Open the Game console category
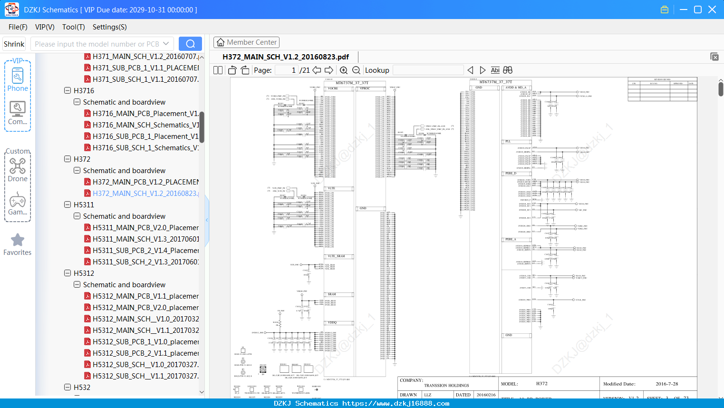 pyautogui.click(x=18, y=204)
